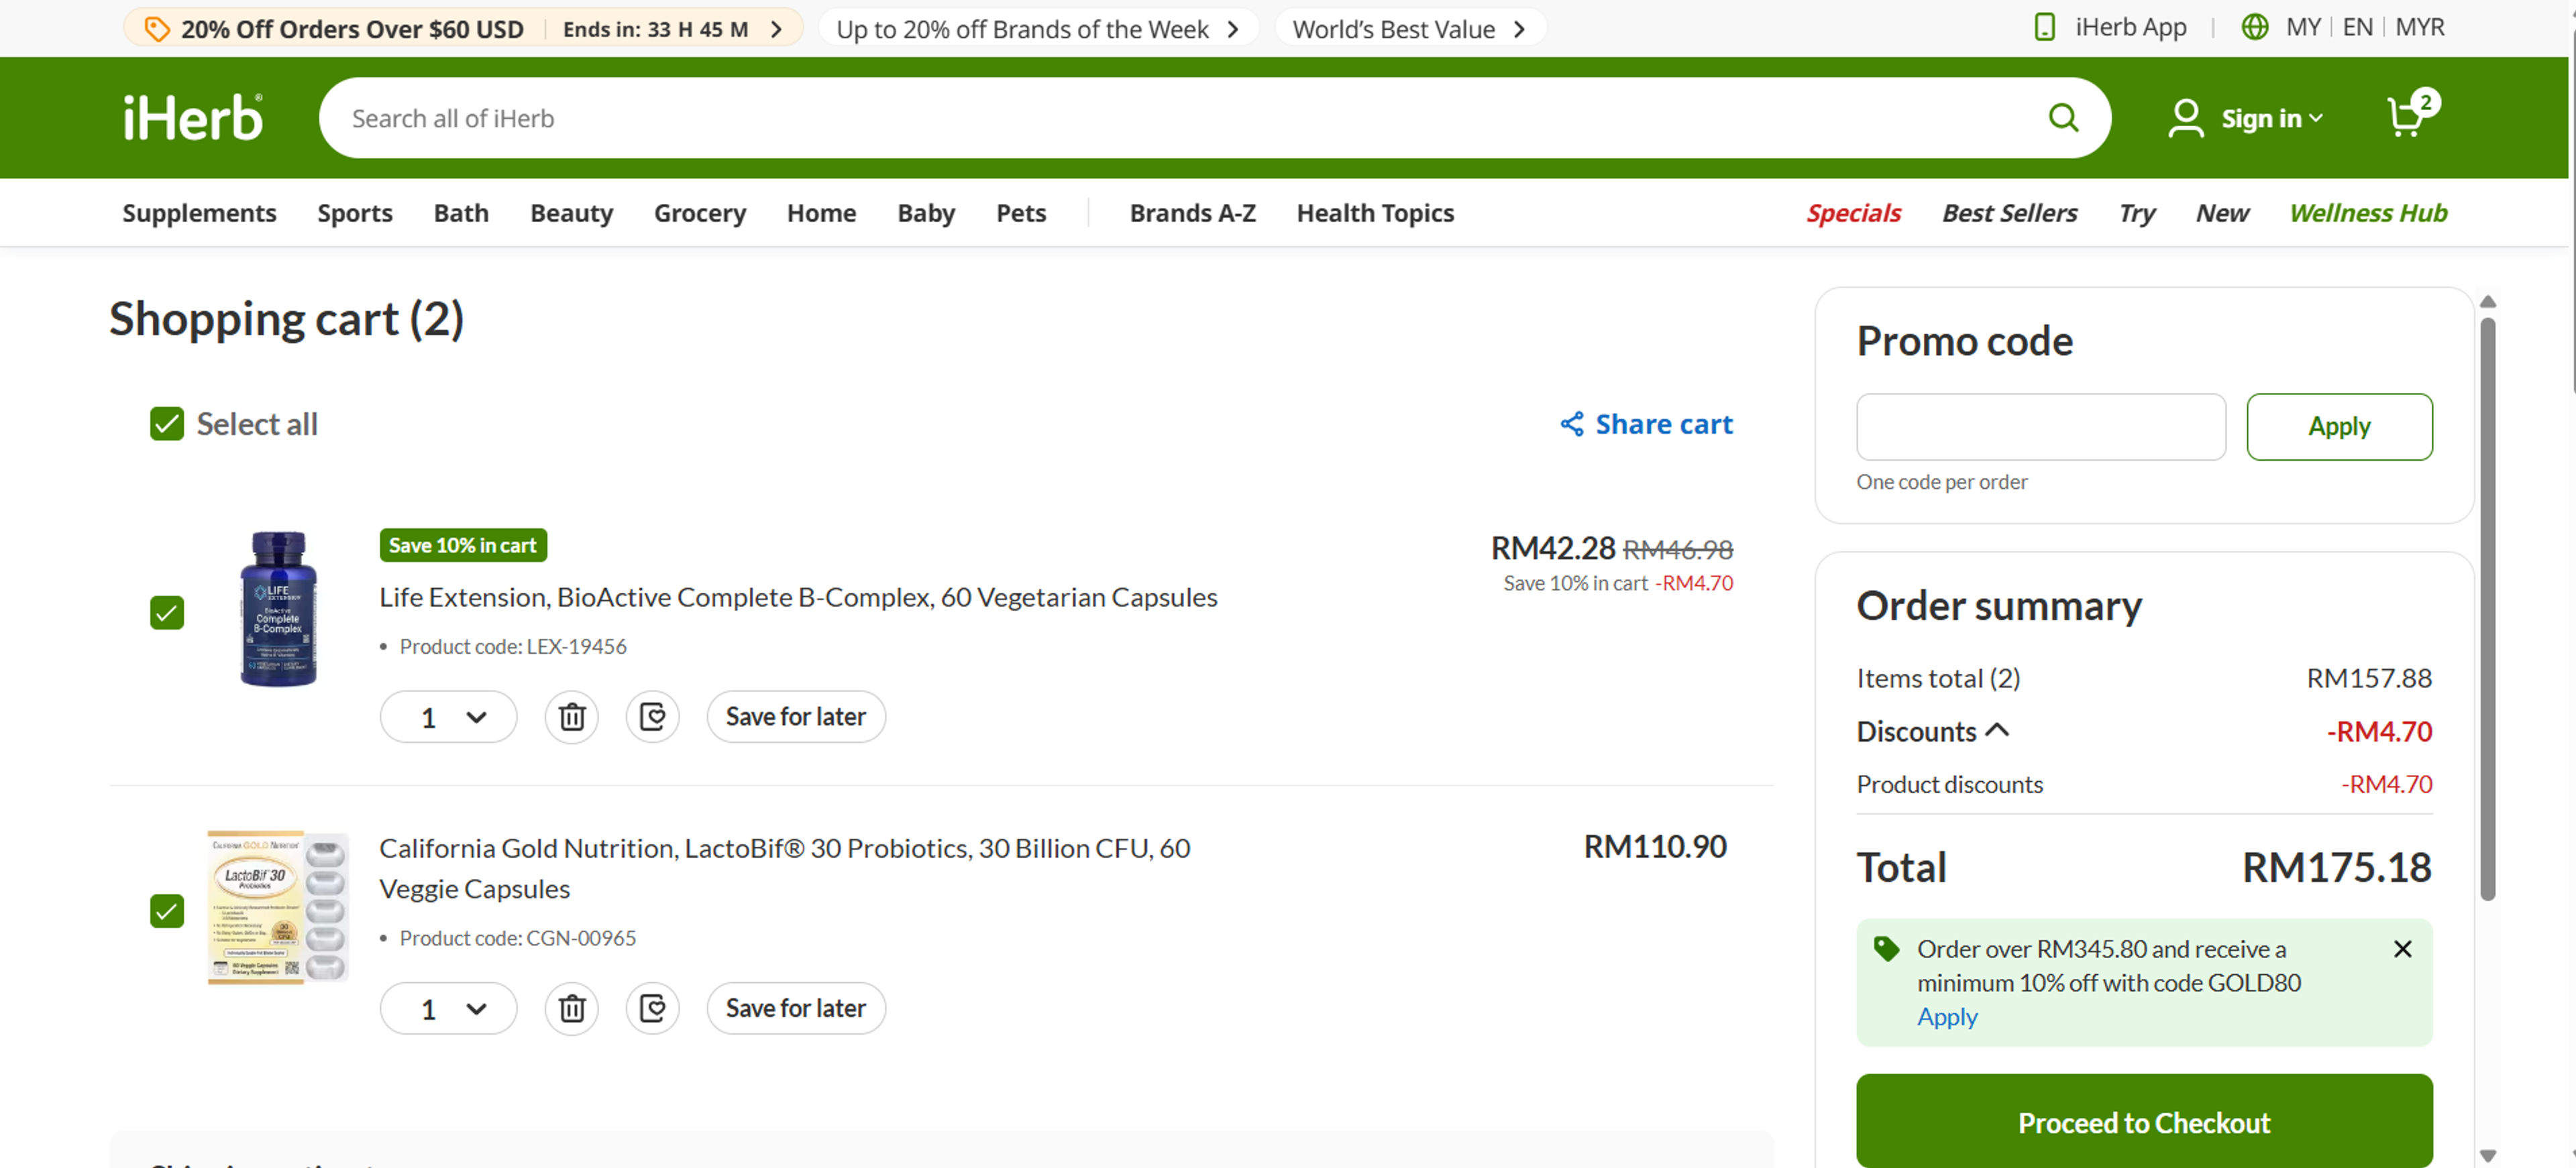This screenshot has height=1168, width=2576.
Task: Click Proceed to Checkout
Action: [x=2144, y=1122]
